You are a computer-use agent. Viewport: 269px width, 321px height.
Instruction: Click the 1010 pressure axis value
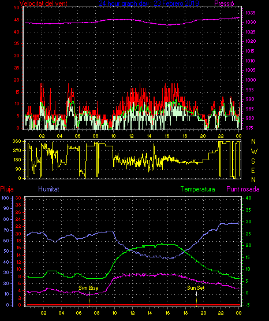coord(250,61)
